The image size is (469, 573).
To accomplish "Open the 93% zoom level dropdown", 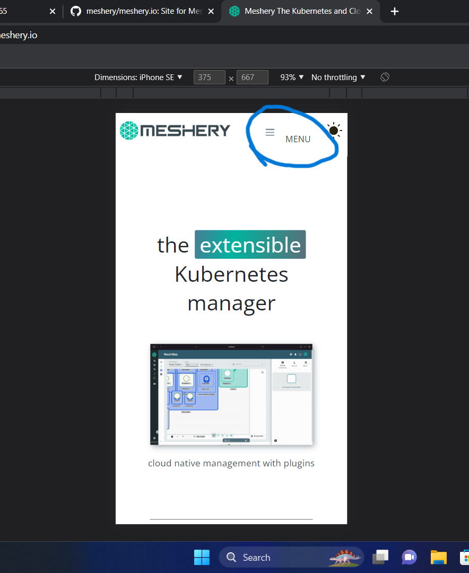I will pyautogui.click(x=291, y=77).
